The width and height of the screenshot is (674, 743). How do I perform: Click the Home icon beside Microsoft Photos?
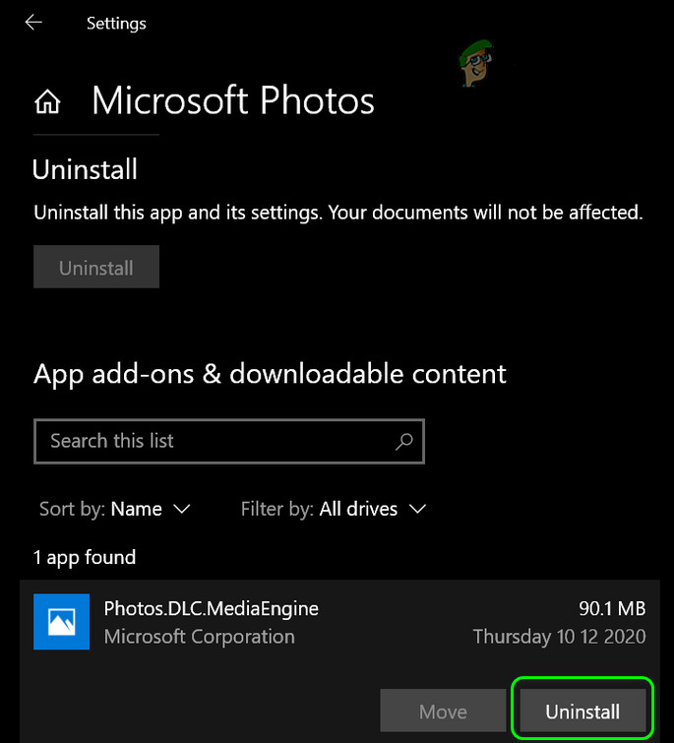tap(47, 101)
